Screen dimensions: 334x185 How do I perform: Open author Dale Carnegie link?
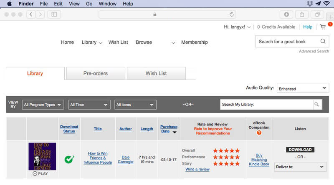tap(126, 160)
